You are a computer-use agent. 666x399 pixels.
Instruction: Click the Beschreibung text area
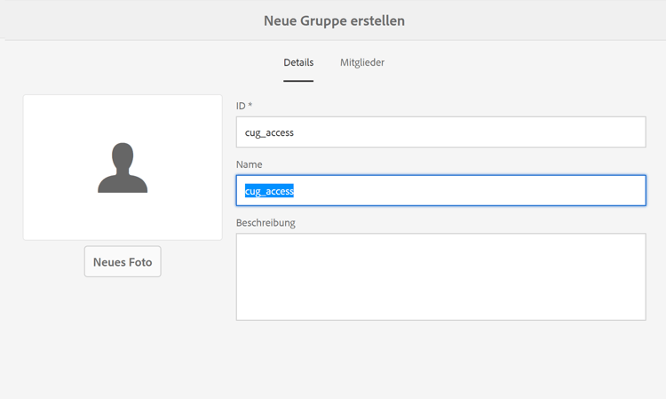pyautogui.click(x=440, y=276)
